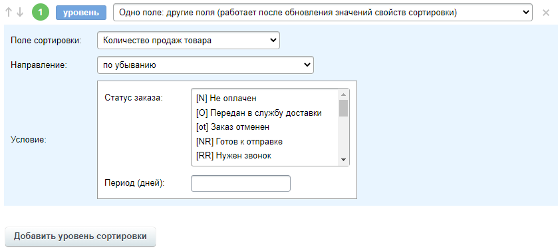Viewport: 558px width, 251px height.
Task: Click the status list scrollbar thumb
Action: pyautogui.click(x=343, y=109)
